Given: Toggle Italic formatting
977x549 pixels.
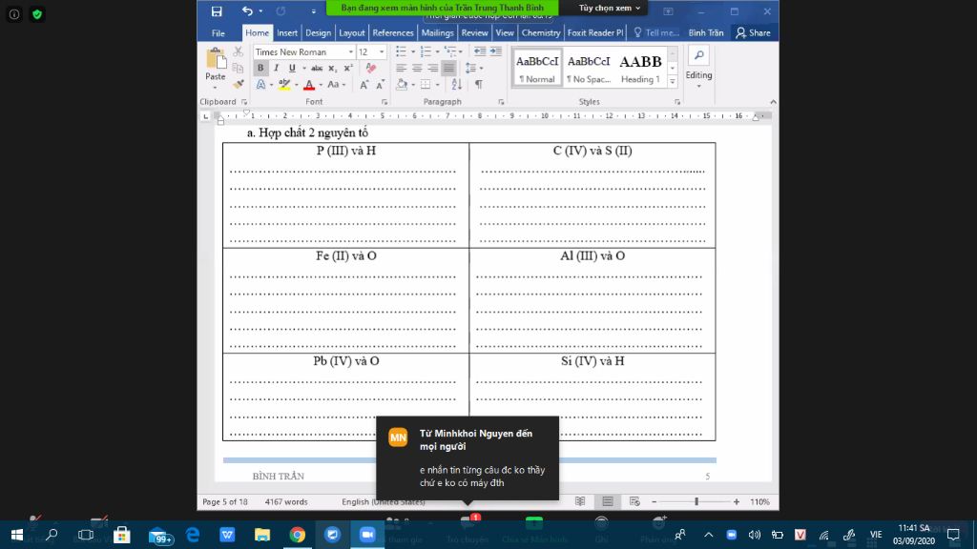Looking at the screenshot, I should [276, 69].
